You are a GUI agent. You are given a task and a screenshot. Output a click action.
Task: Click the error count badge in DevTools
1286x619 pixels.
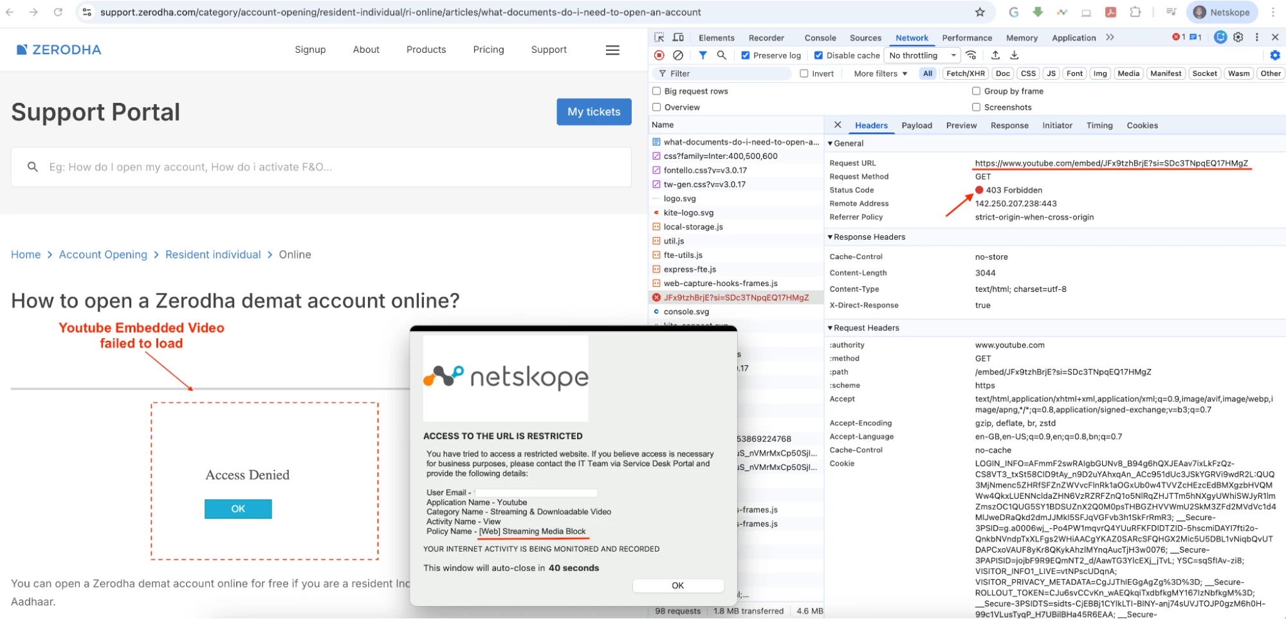click(1179, 37)
